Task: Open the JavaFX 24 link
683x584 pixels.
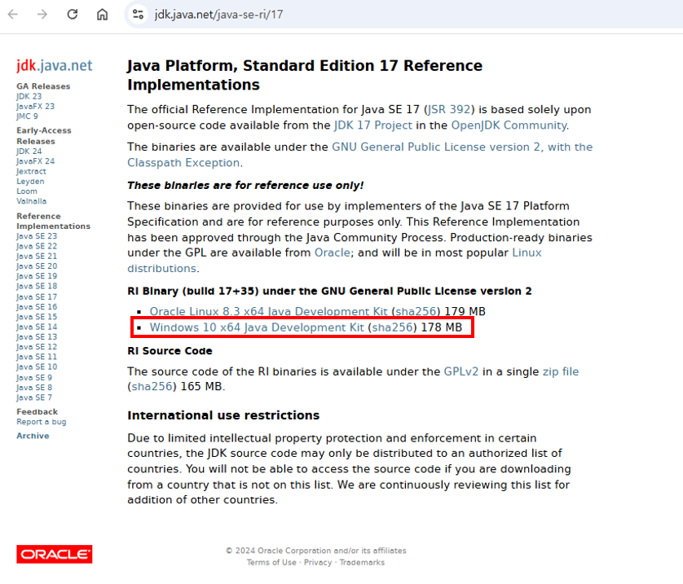Action: pyautogui.click(x=36, y=161)
